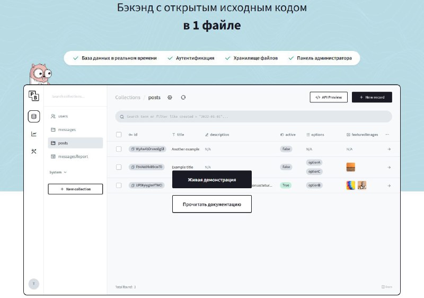Open the Collections database icon in sidebar
424x298 pixels.
34,117
